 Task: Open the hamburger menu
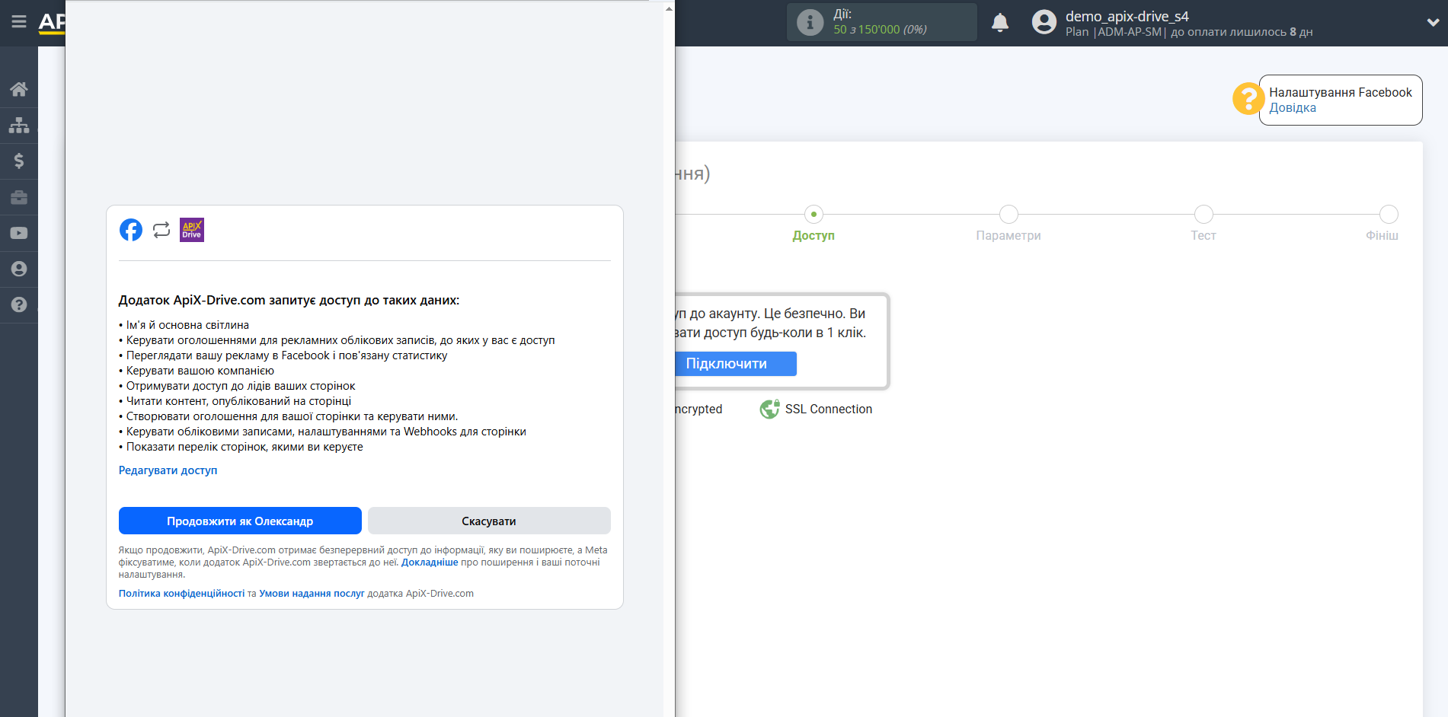coord(19,22)
